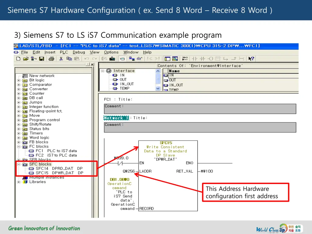Open the File menu
312x234 pixels.
coord(24,52)
